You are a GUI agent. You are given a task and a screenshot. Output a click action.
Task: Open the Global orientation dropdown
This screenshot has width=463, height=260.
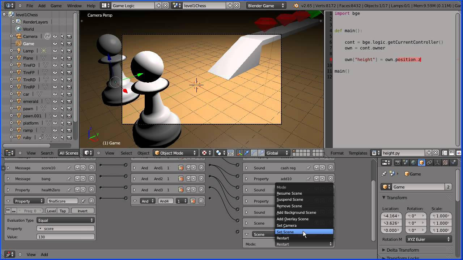(x=277, y=153)
